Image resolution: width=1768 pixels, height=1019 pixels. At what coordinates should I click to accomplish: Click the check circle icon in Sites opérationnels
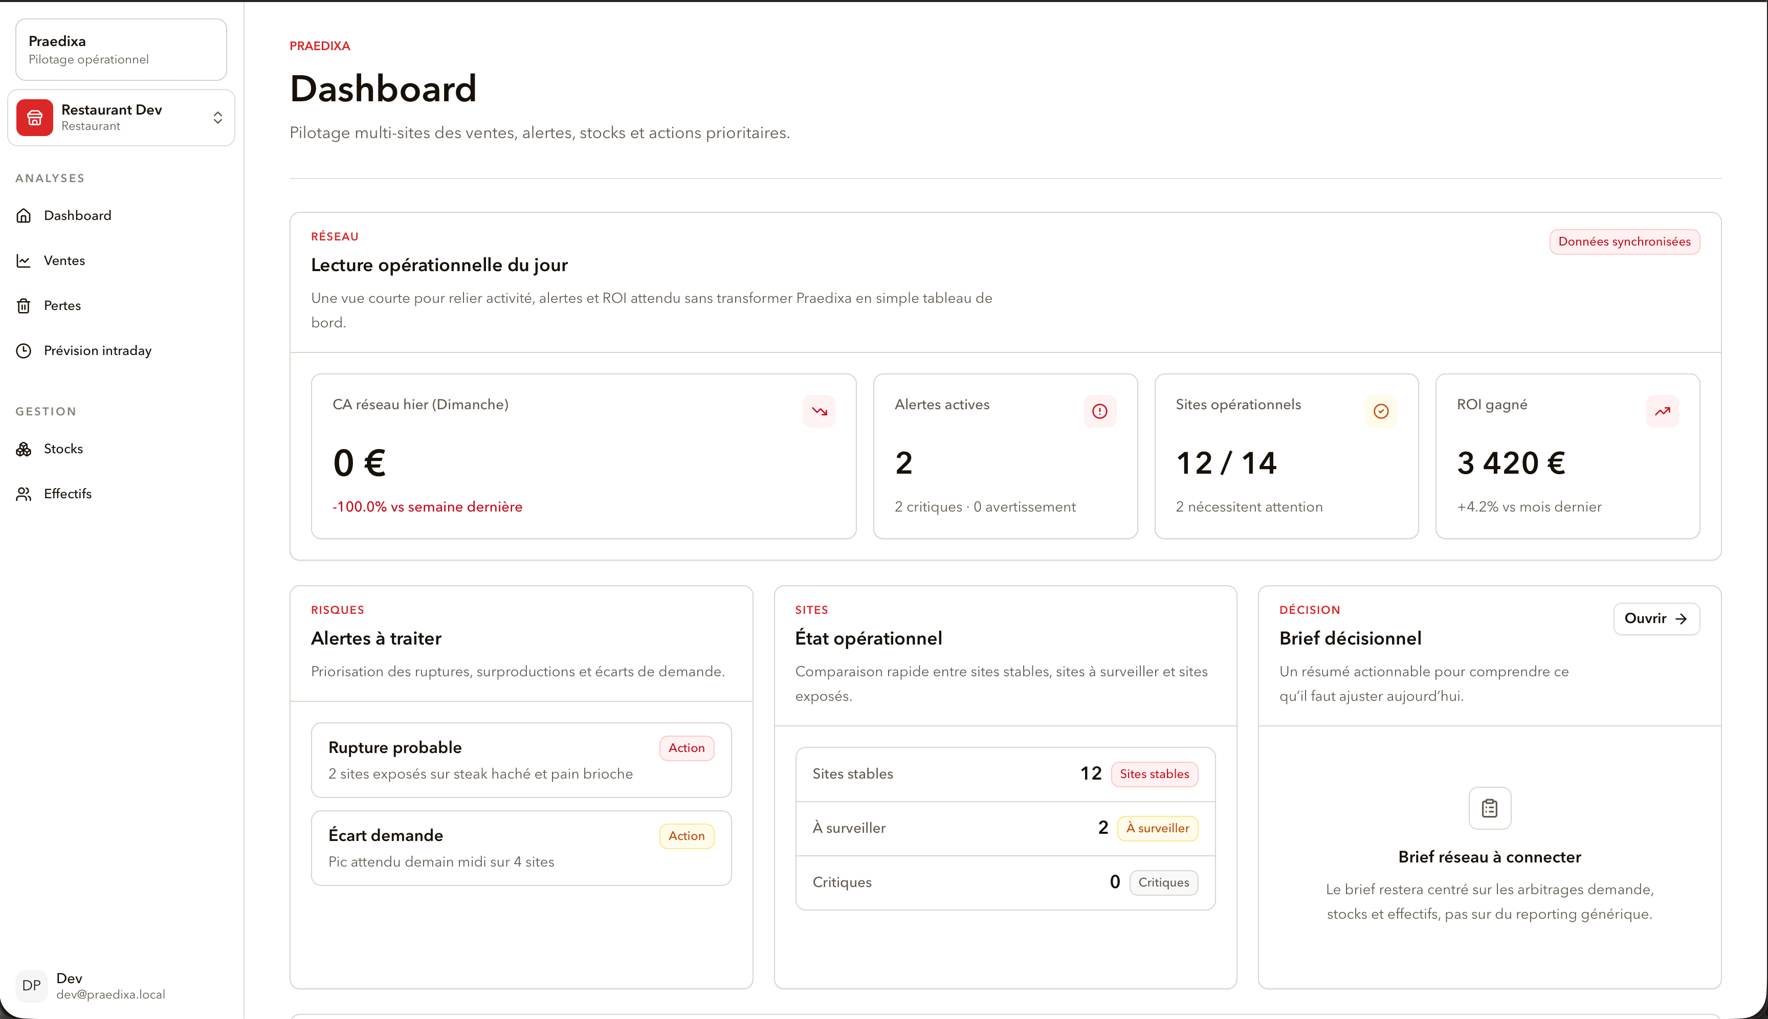point(1380,411)
